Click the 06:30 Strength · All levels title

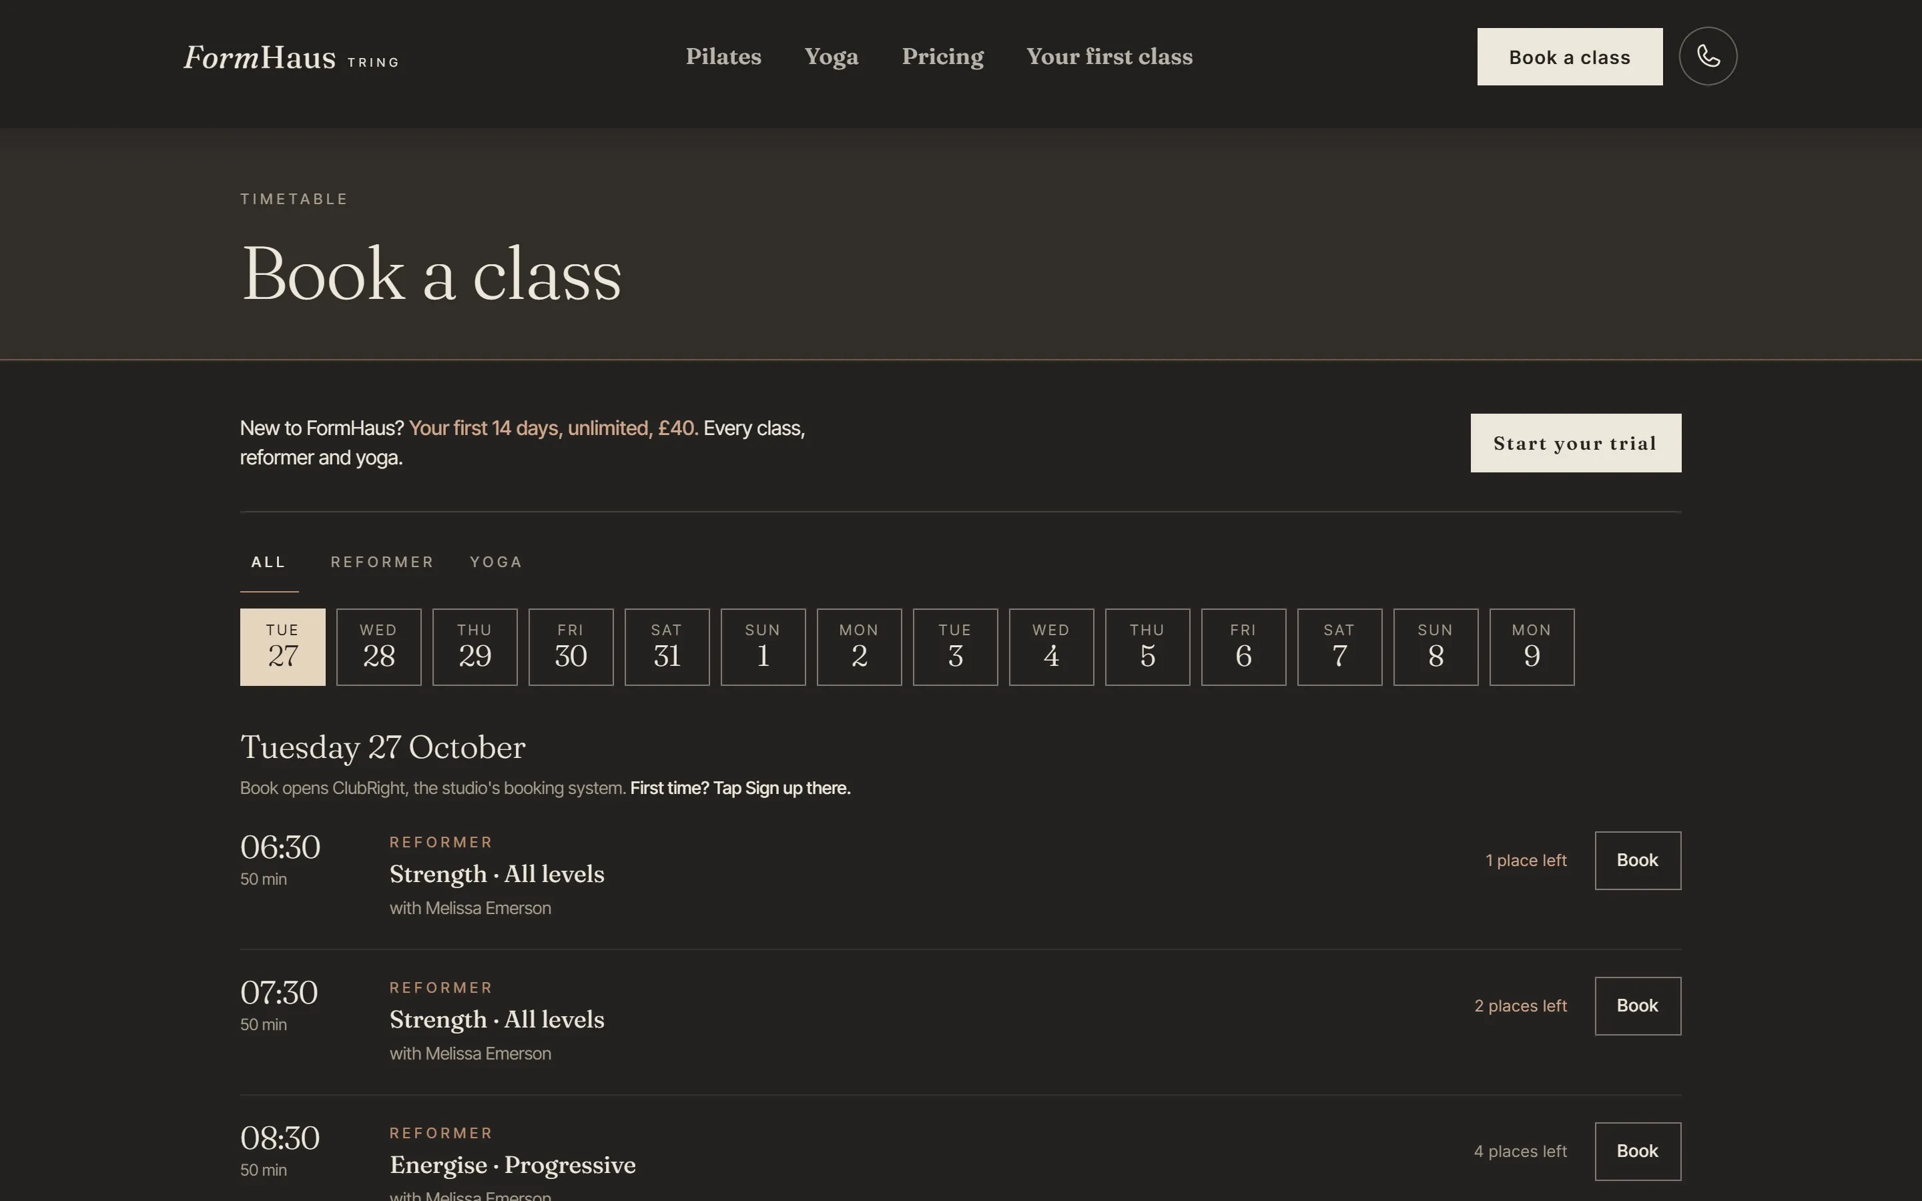pyautogui.click(x=497, y=874)
